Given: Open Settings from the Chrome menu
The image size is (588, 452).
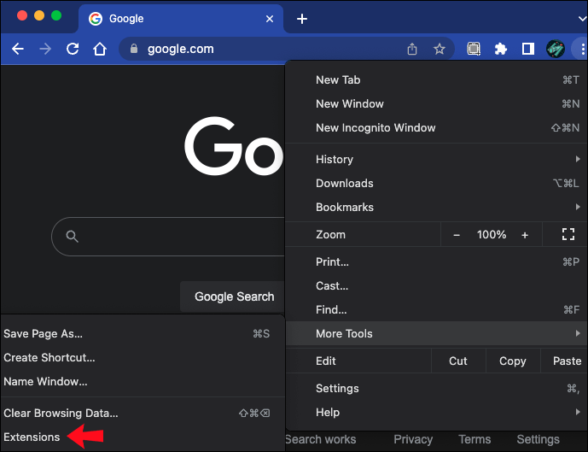Looking at the screenshot, I should click(x=436, y=389).
